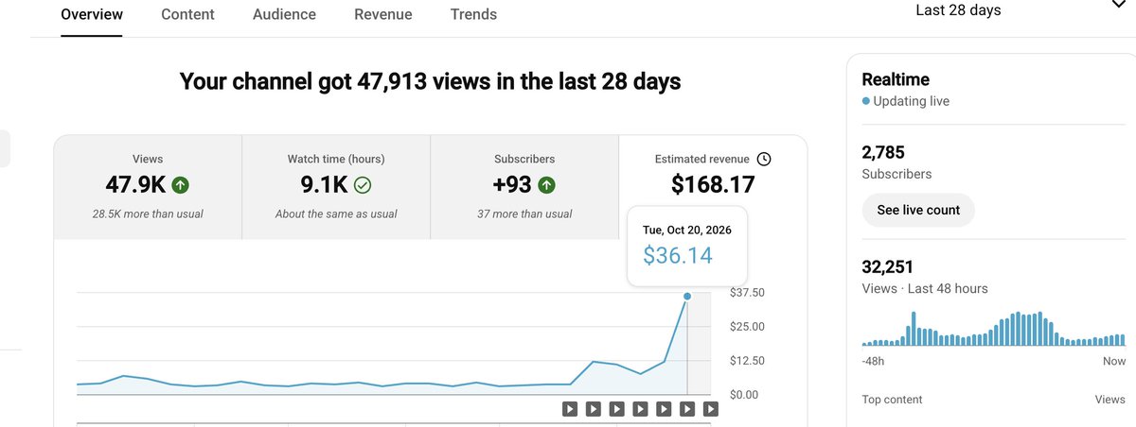The height and width of the screenshot is (427, 1136).
Task: Click the 32,251 views count in Realtime
Action: tap(888, 267)
